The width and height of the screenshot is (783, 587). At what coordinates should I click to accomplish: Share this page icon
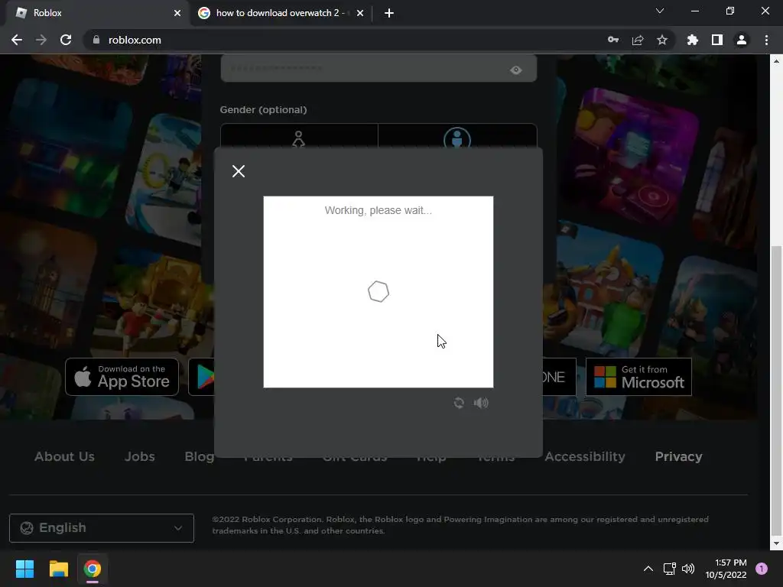click(x=638, y=40)
